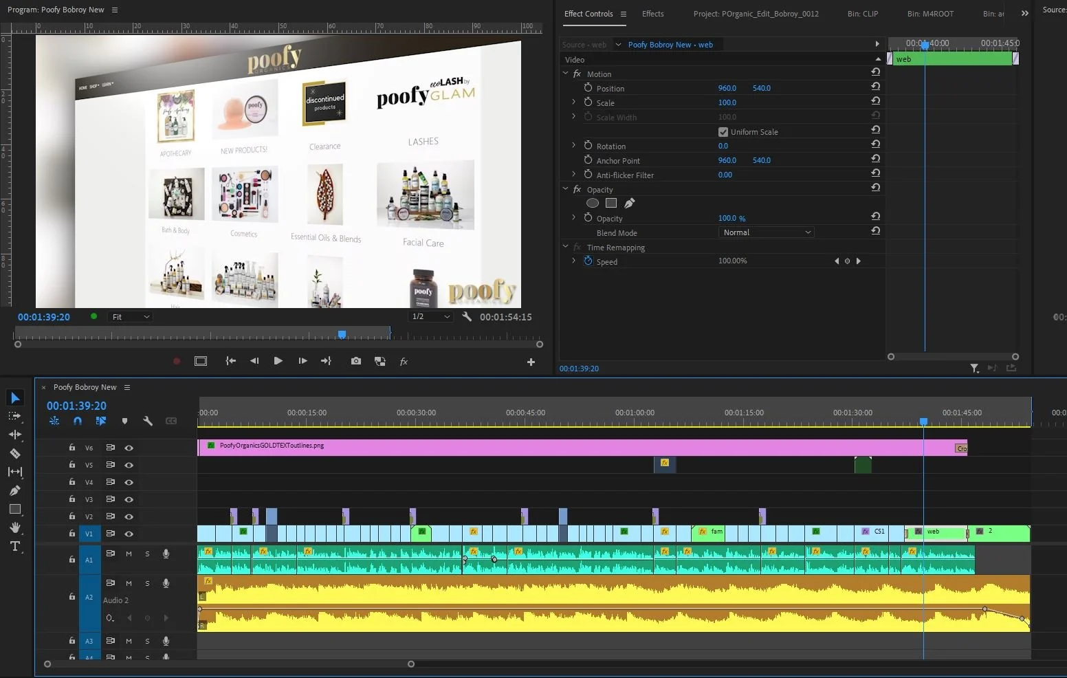Click the Comparison View icon
Screen dimensions: 1067x678
pyautogui.click(x=379, y=361)
